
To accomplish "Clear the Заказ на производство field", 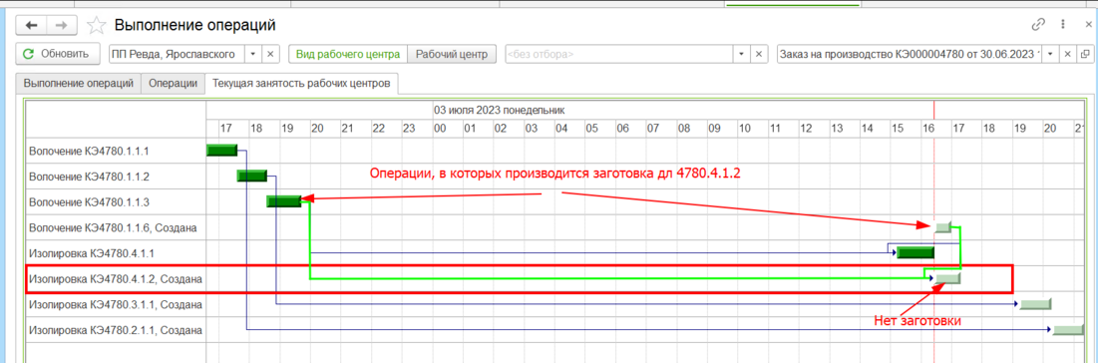I will tap(1068, 54).
